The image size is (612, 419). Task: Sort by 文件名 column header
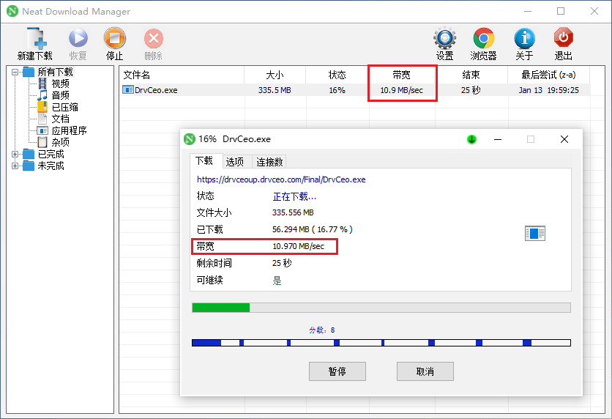[182, 75]
